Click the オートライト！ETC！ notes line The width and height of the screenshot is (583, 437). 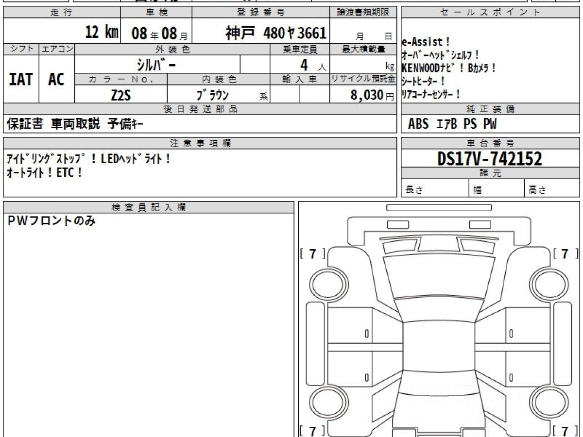point(44,172)
